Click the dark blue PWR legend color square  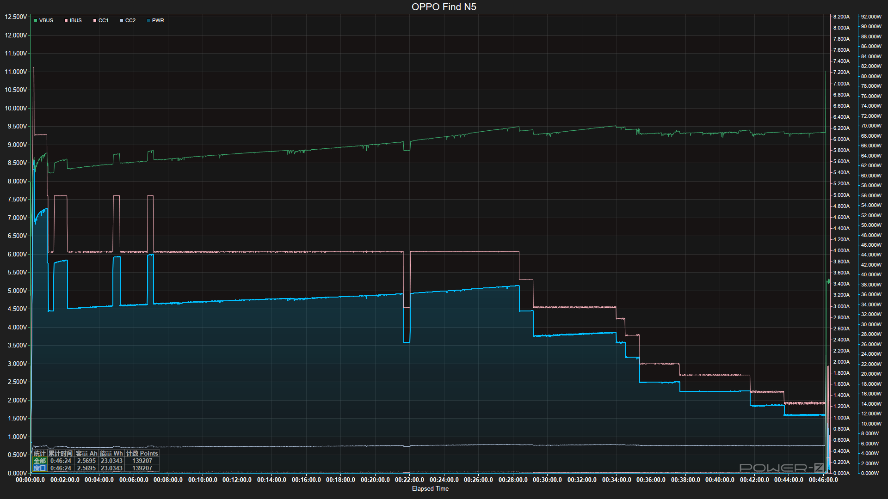pyautogui.click(x=148, y=20)
